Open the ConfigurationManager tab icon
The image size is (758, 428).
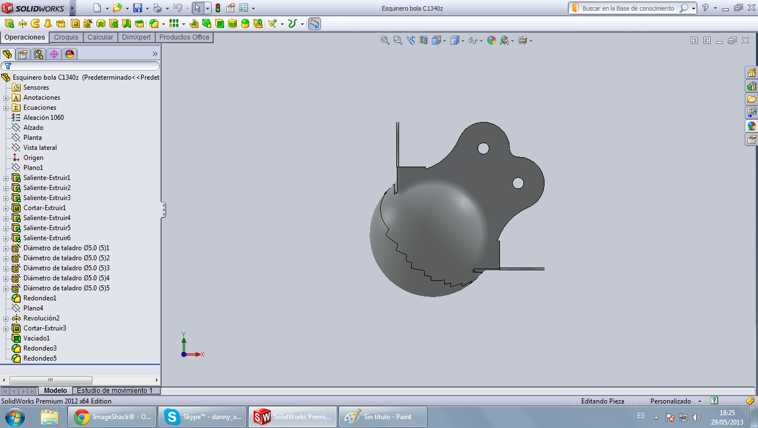tap(38, 54)
